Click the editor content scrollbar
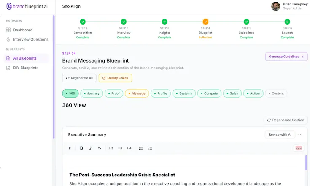The width and height of the screenshot is (310, 186). pyautogui.click(x=306, y=163)
